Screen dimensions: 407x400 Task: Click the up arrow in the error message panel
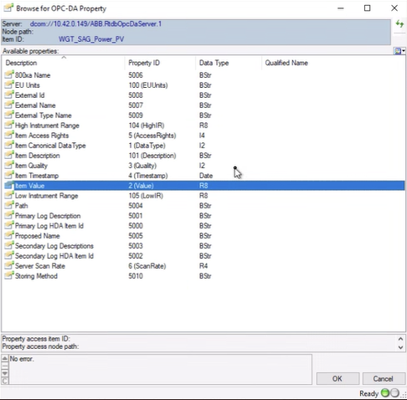pos(5,358)
